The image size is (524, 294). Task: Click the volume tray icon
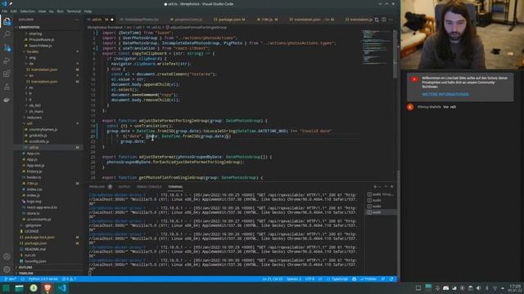tap(478, 288)
